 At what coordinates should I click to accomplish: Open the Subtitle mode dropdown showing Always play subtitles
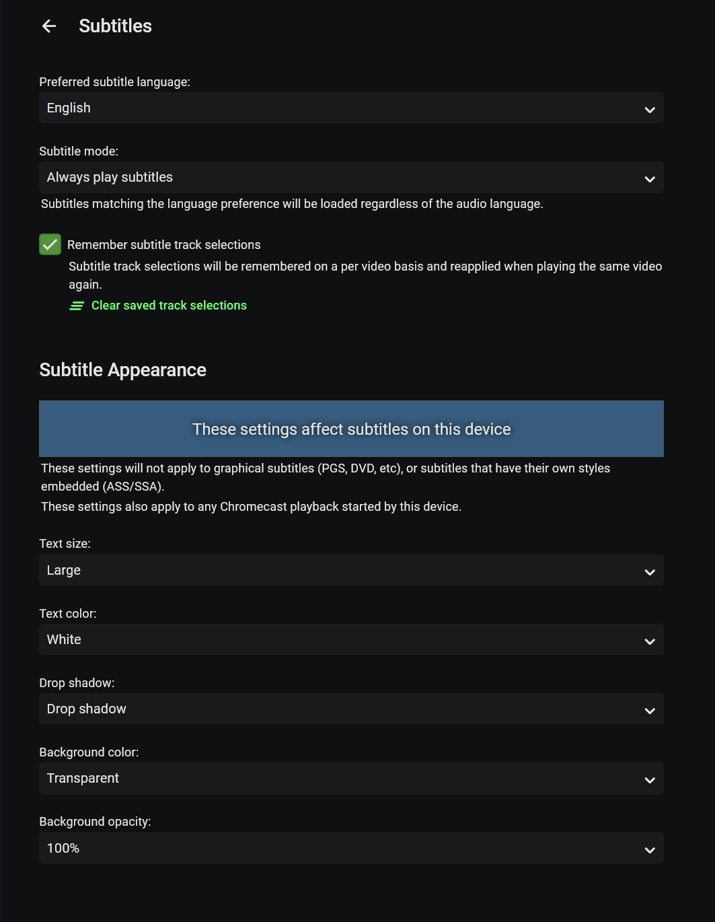pos(351,177)
